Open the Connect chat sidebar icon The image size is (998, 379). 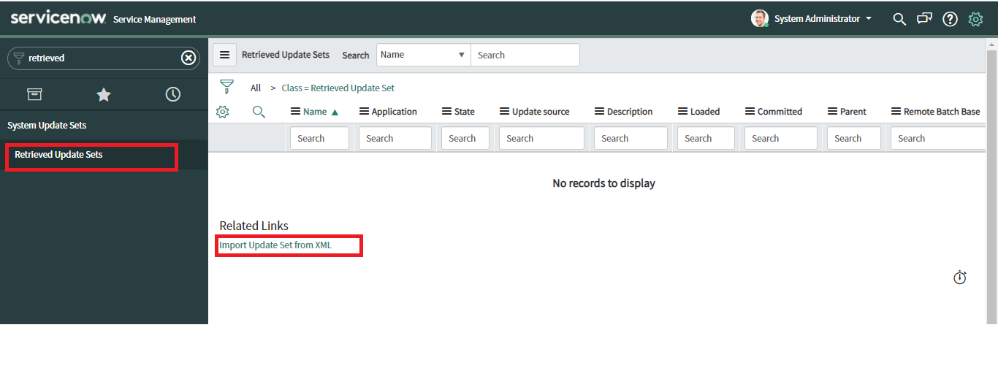pyautogui.click(x=924, y=19)
